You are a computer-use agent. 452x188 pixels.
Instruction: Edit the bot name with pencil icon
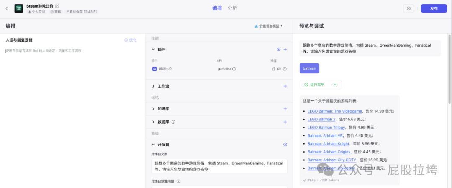(x=57, y=6)
